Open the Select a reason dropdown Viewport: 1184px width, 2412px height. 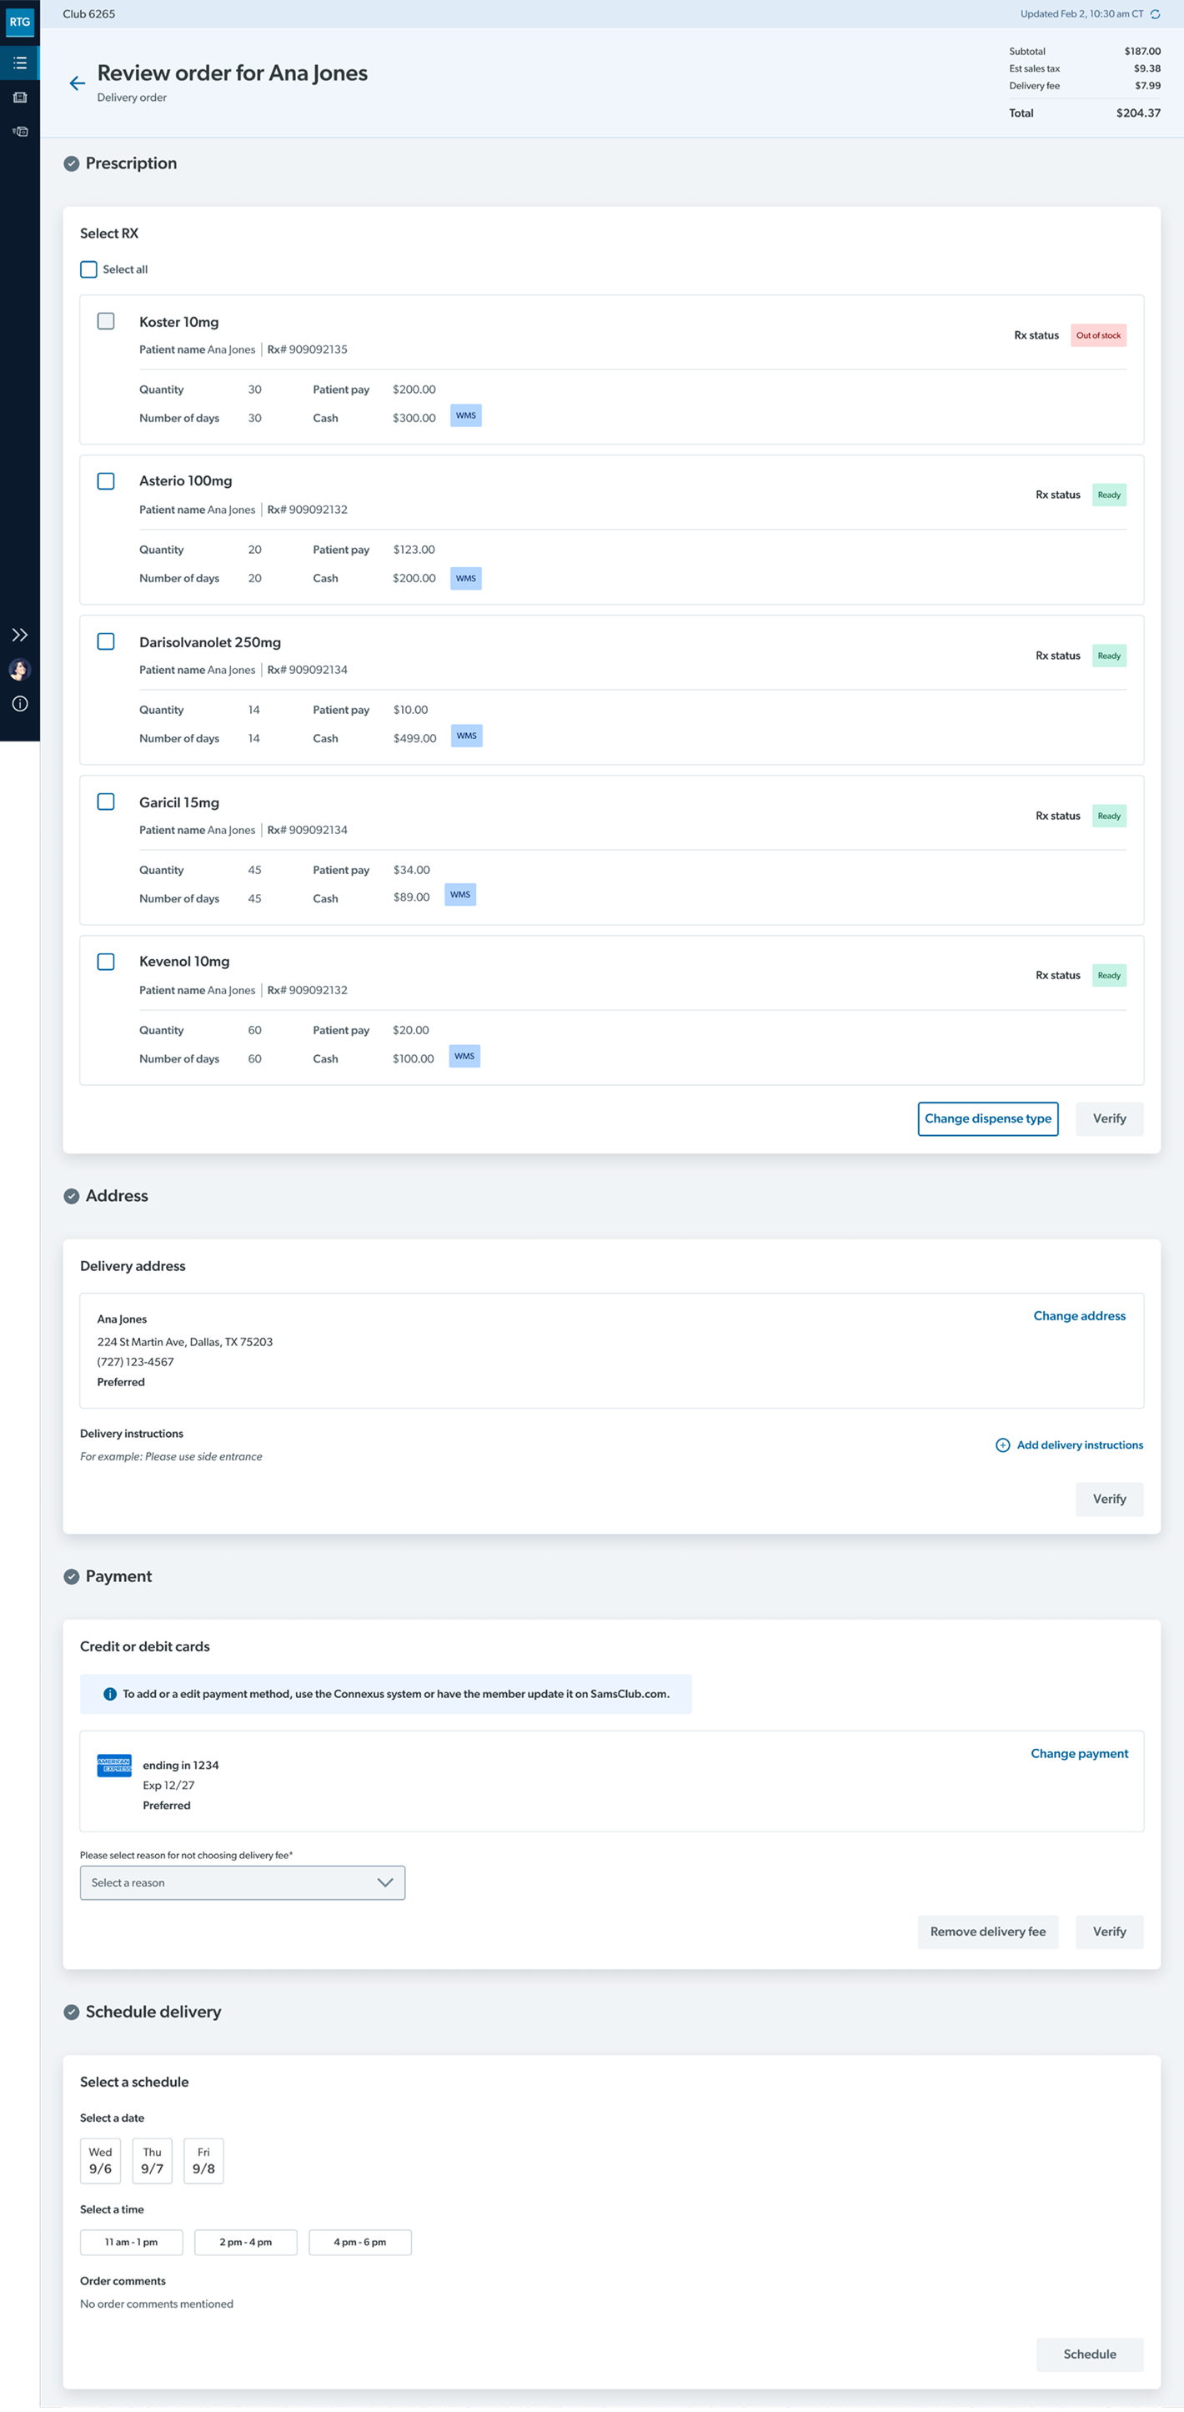(243, 1883)
